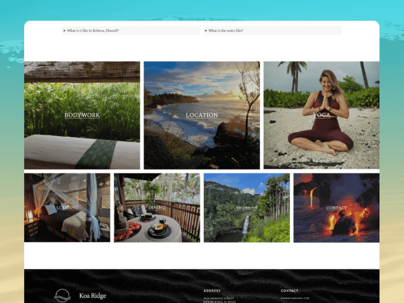Click the footer email address
Image resolution: width=404 pixels, height=303 pixels.
[x=295, y=298]
